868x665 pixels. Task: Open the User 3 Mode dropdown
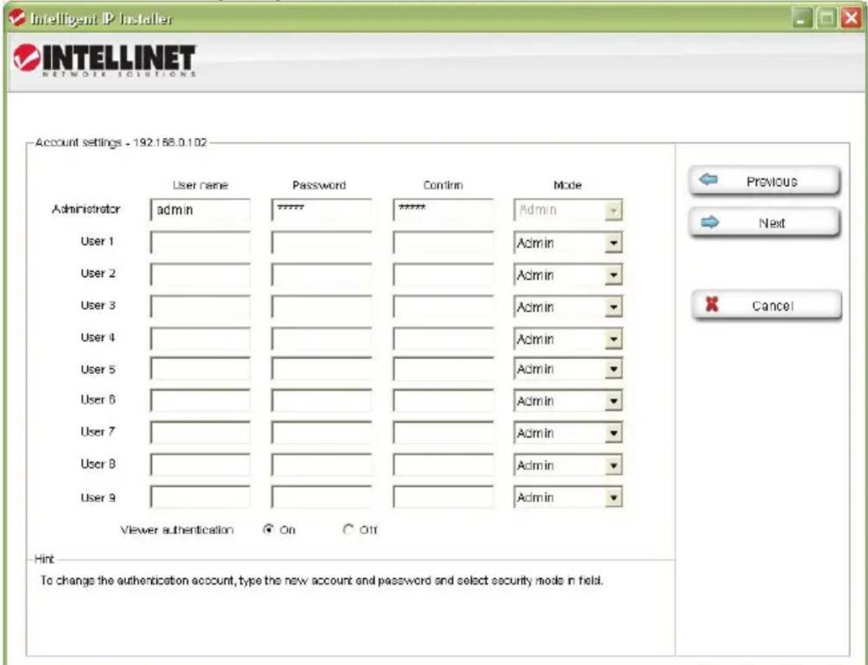click(x=613, y=307)
